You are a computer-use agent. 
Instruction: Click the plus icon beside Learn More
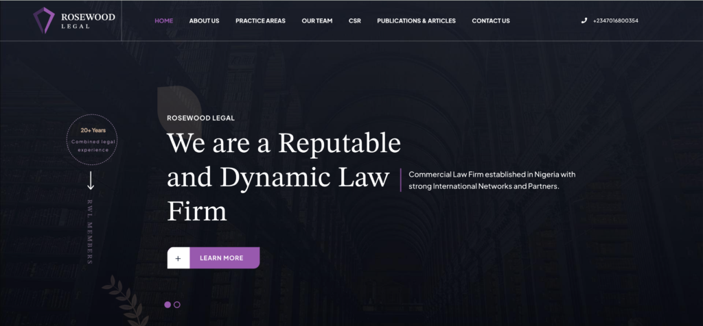178,258
